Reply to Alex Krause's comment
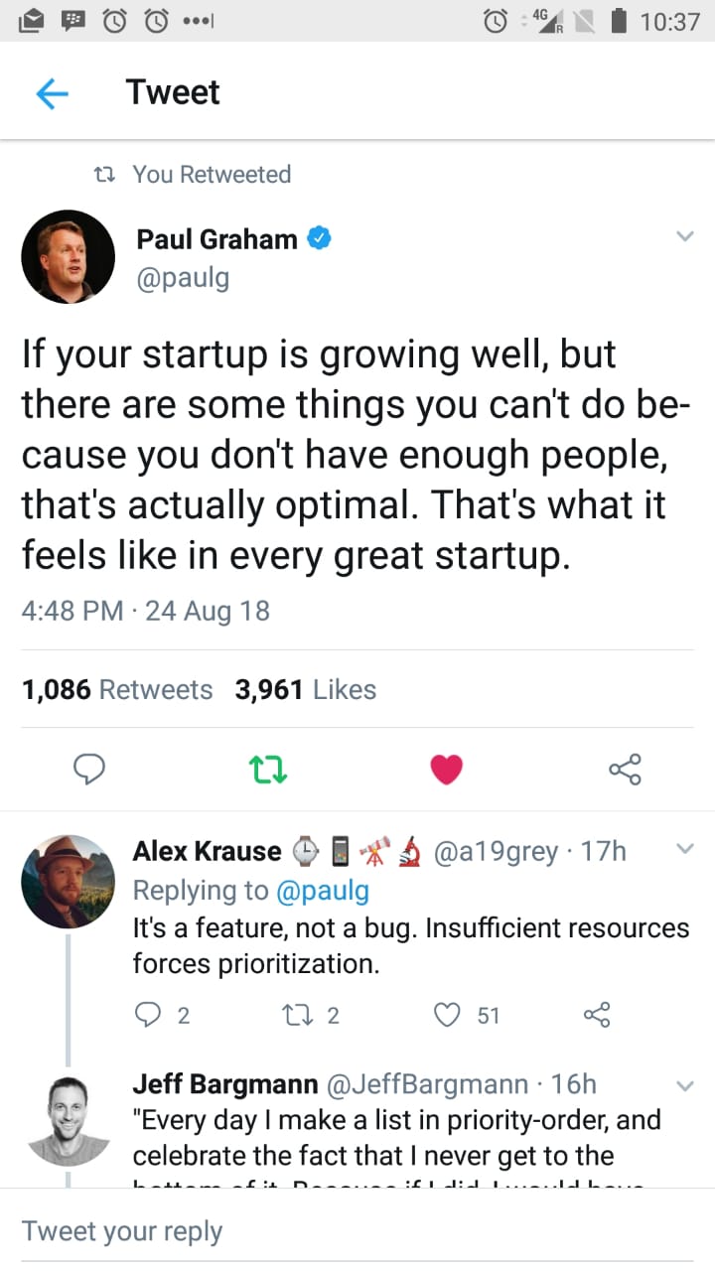The height and width of the screenshot is (1271, 715). tap(146, 1014)
